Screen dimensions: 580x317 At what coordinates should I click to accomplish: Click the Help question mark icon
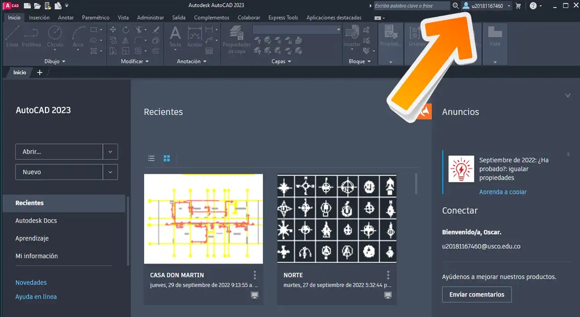point(533,6)
